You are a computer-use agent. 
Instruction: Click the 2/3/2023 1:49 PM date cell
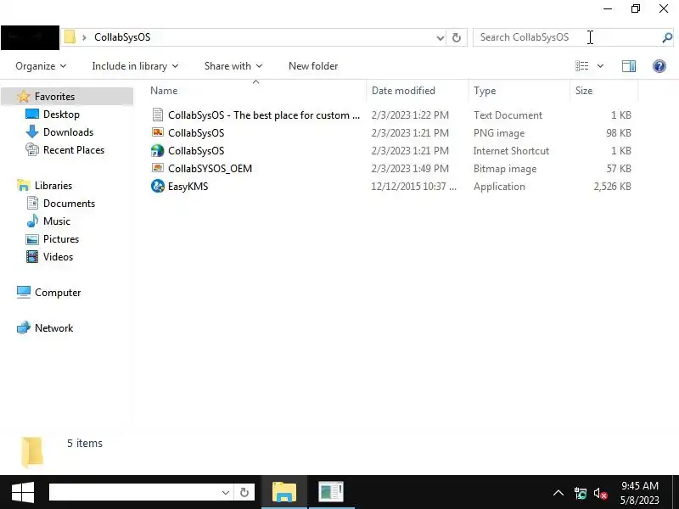pyautogui.click(x=410, y=169)
